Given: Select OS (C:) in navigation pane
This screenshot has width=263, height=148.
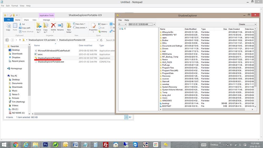Looking at the screenshot, I should coord(15,109).
